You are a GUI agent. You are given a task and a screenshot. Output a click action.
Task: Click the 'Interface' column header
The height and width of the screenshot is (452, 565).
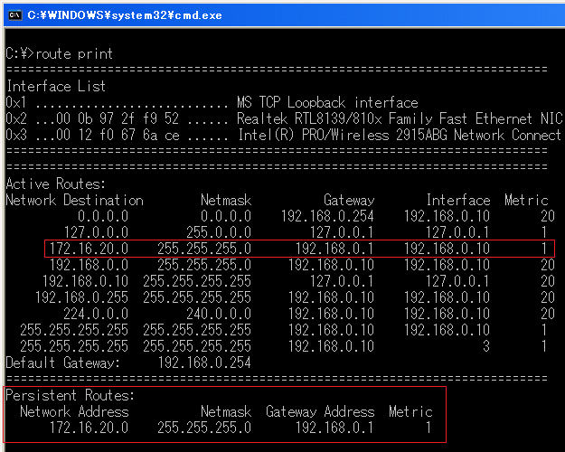pyautogui.click(x=458, y=200)
